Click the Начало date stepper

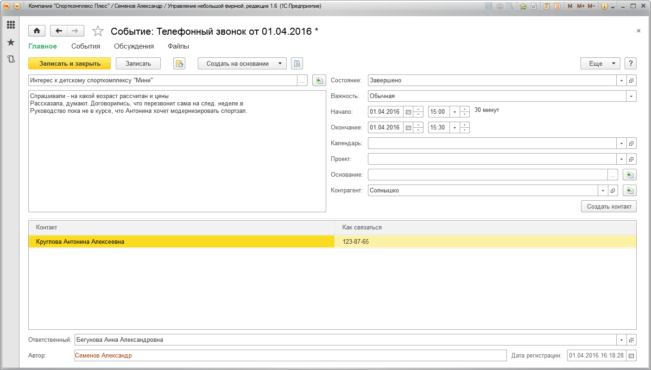(x=418, y=112)
